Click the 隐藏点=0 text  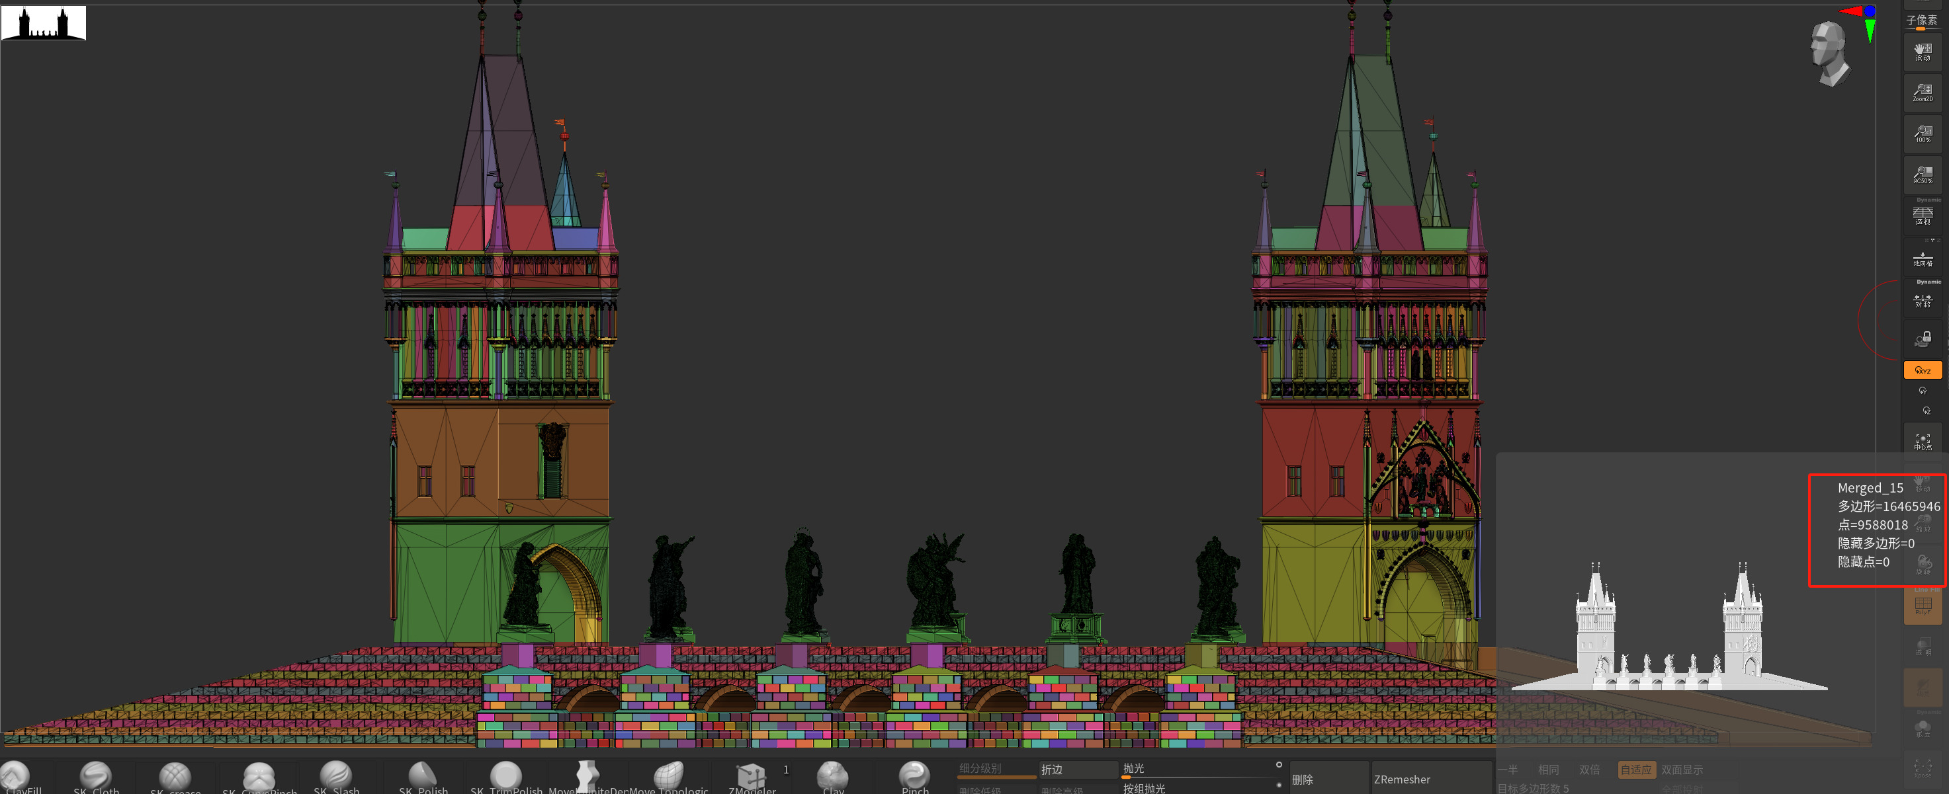[1864, 562]
